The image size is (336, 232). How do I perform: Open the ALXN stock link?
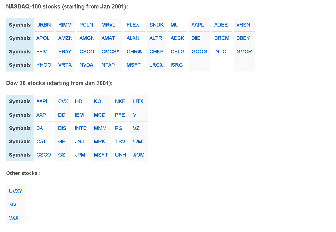pyautogui.click(x=133, y=38)
